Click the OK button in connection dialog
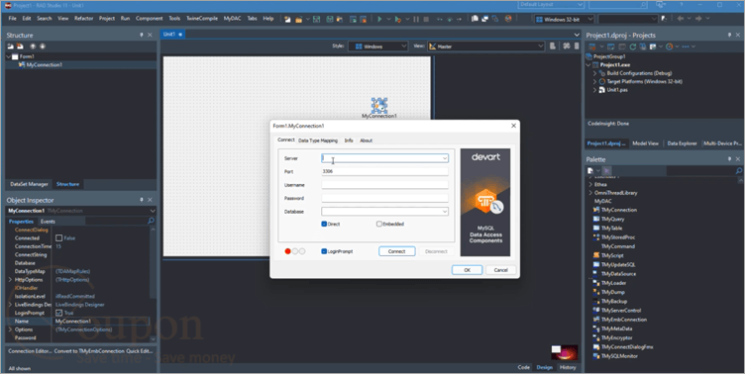This screenshot has width=745, height=374. coord(467,270)
